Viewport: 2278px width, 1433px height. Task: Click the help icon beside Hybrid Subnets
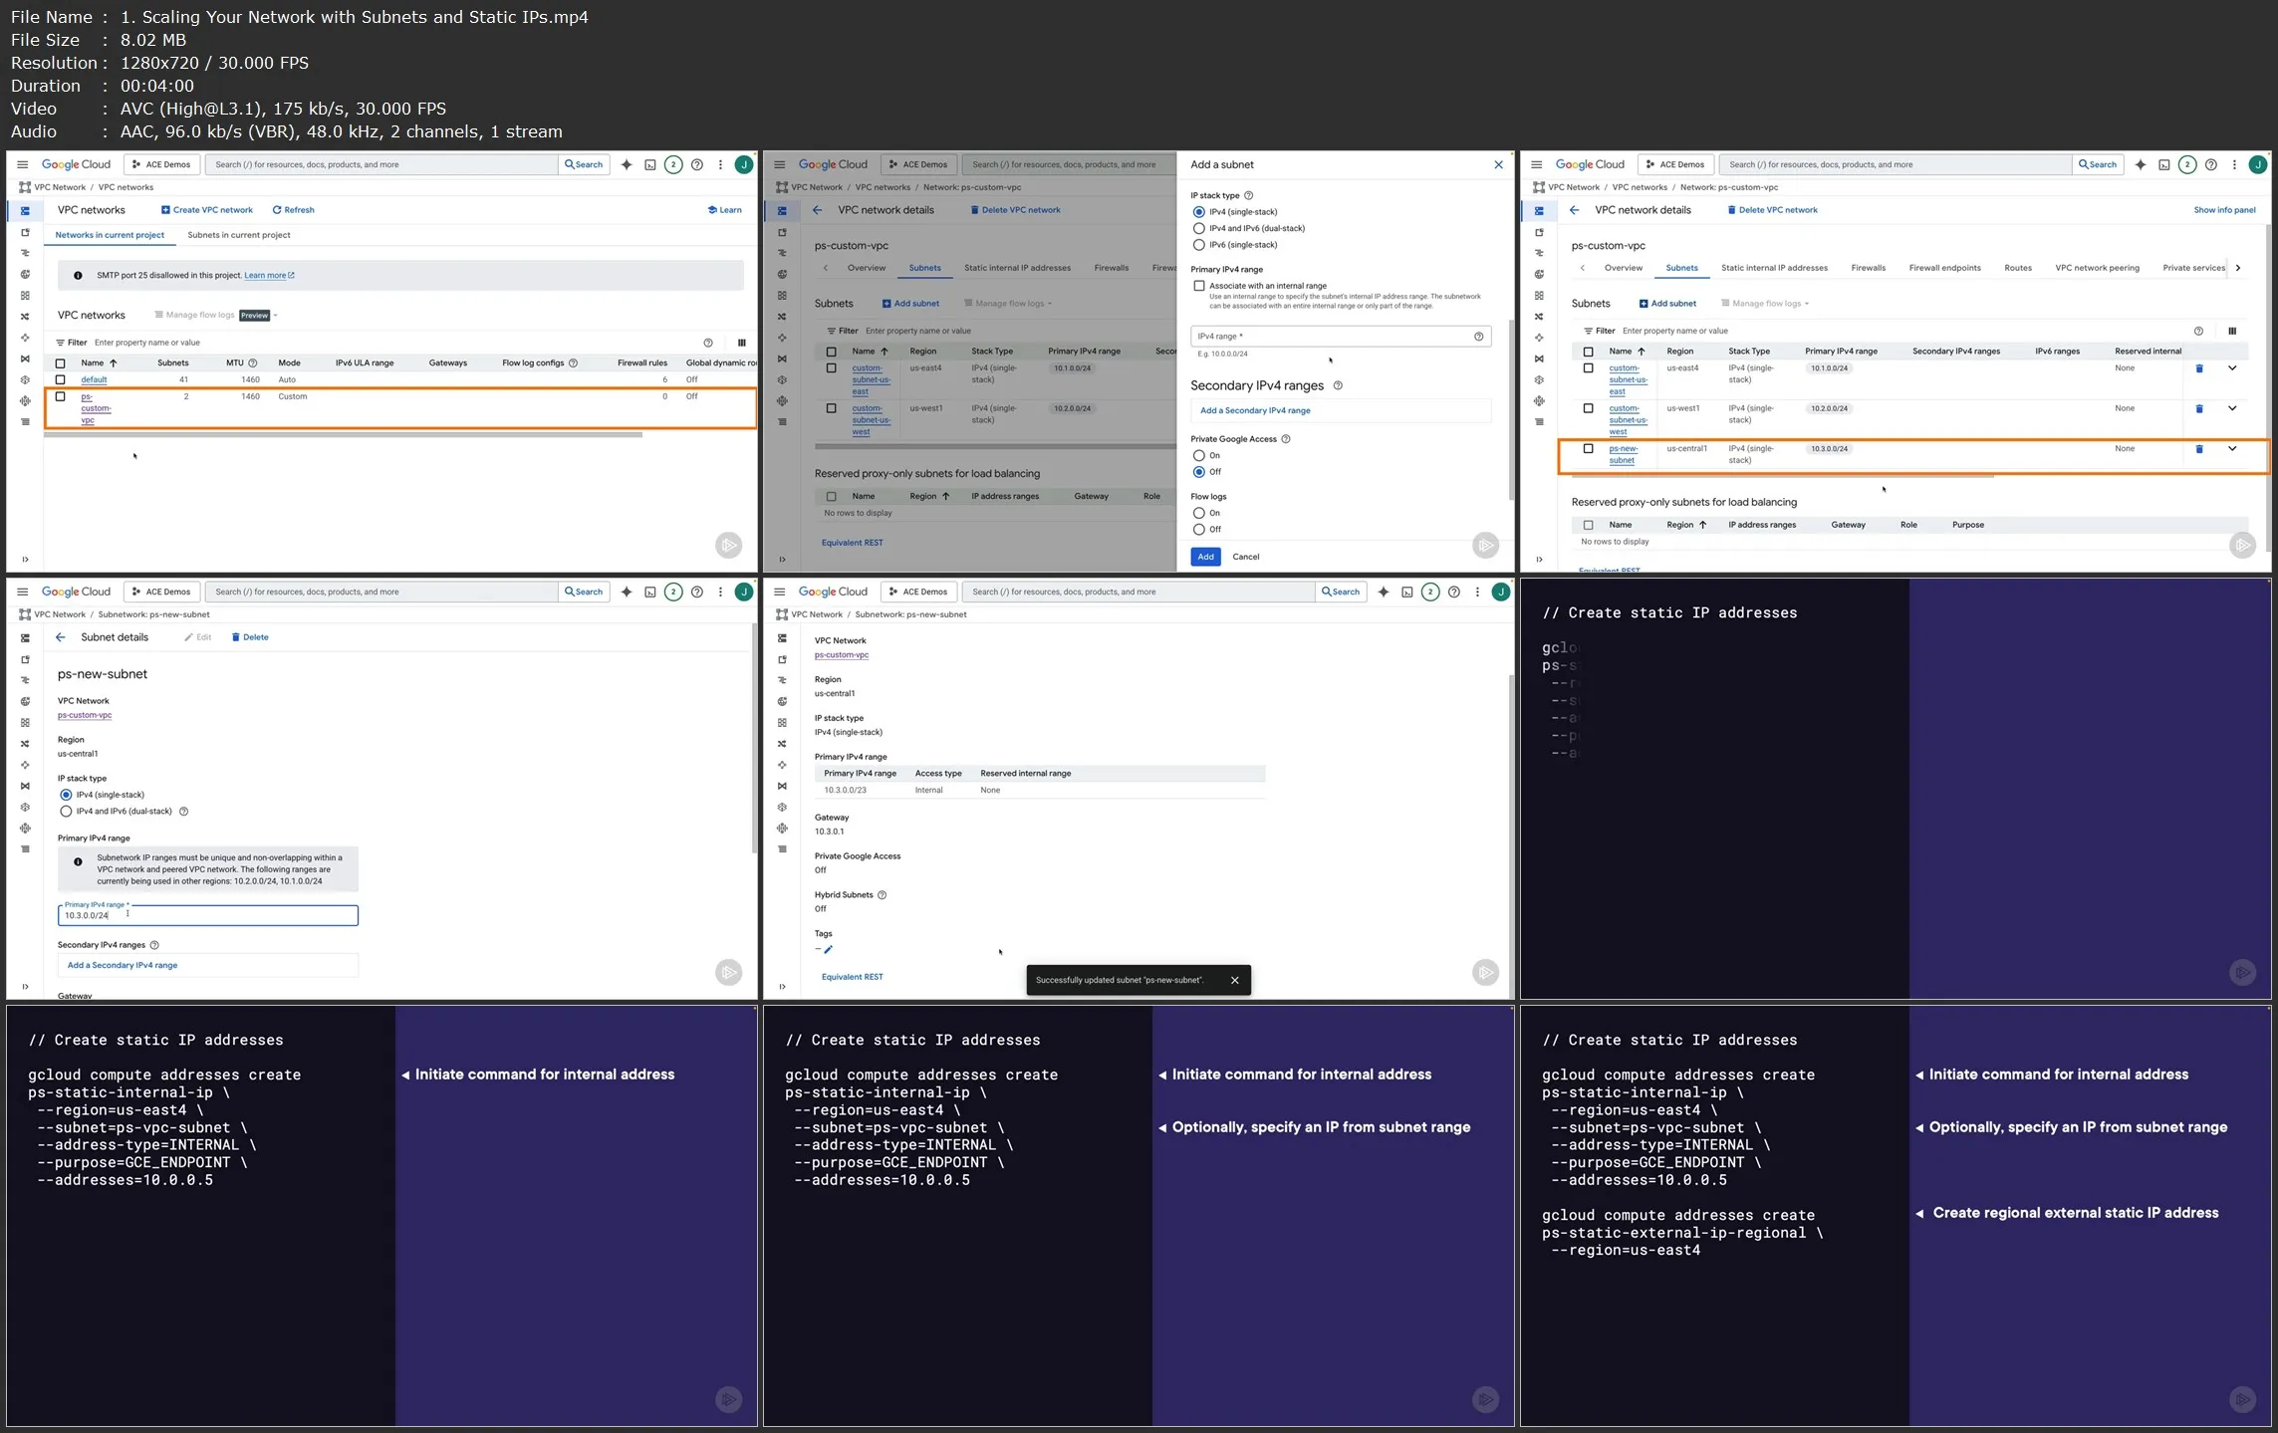882,895
